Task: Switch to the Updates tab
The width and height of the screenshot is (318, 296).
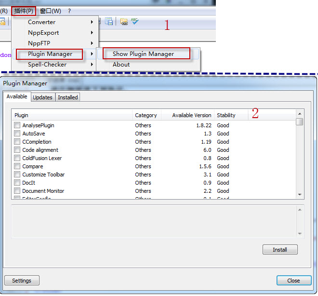Action: pyautogui.click(x=42, y=97)
